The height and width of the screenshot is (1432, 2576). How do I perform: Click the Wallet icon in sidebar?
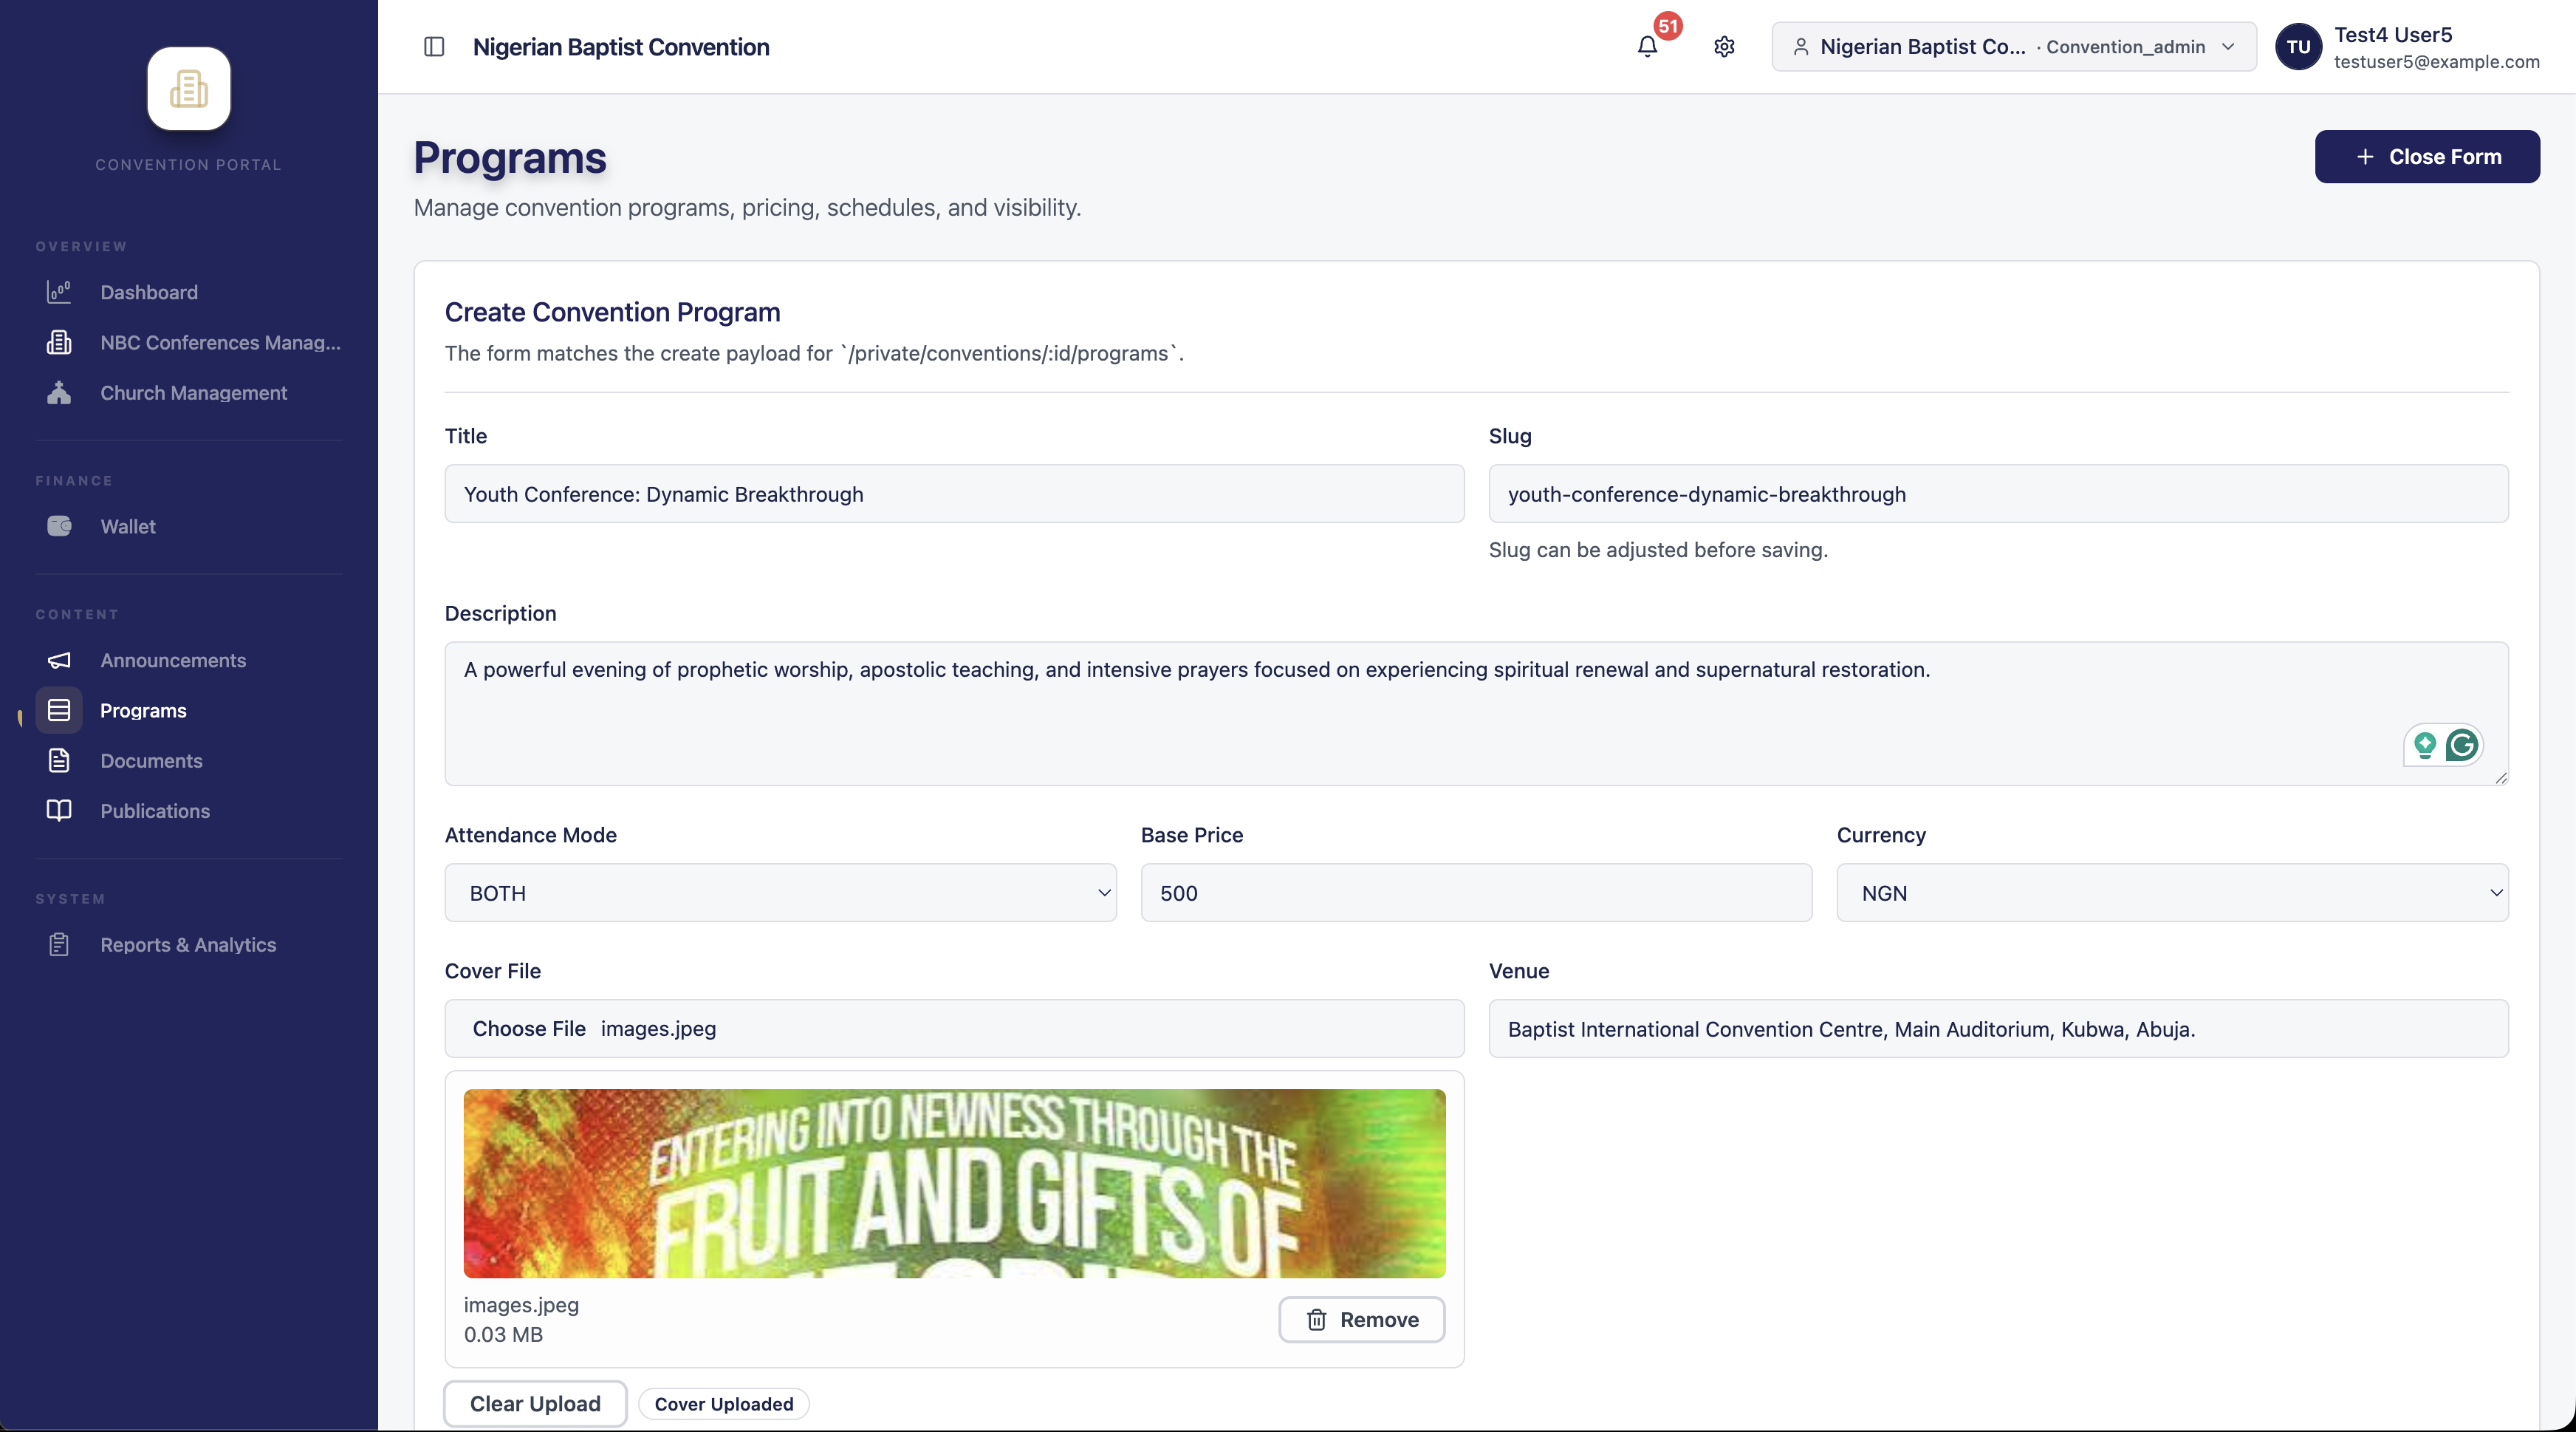[59, 526]
